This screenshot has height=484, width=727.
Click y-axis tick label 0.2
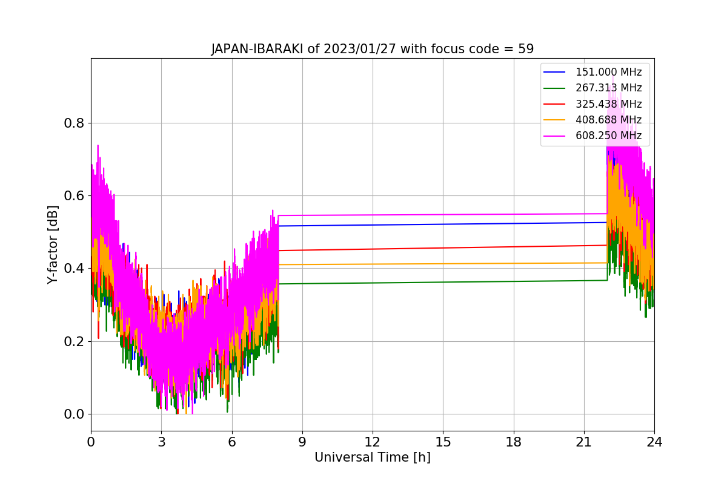pyautogui.click(x=73, y=341)
